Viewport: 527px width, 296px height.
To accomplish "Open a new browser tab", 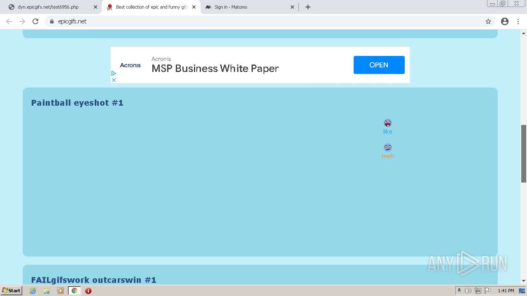I will pos(308,7).
